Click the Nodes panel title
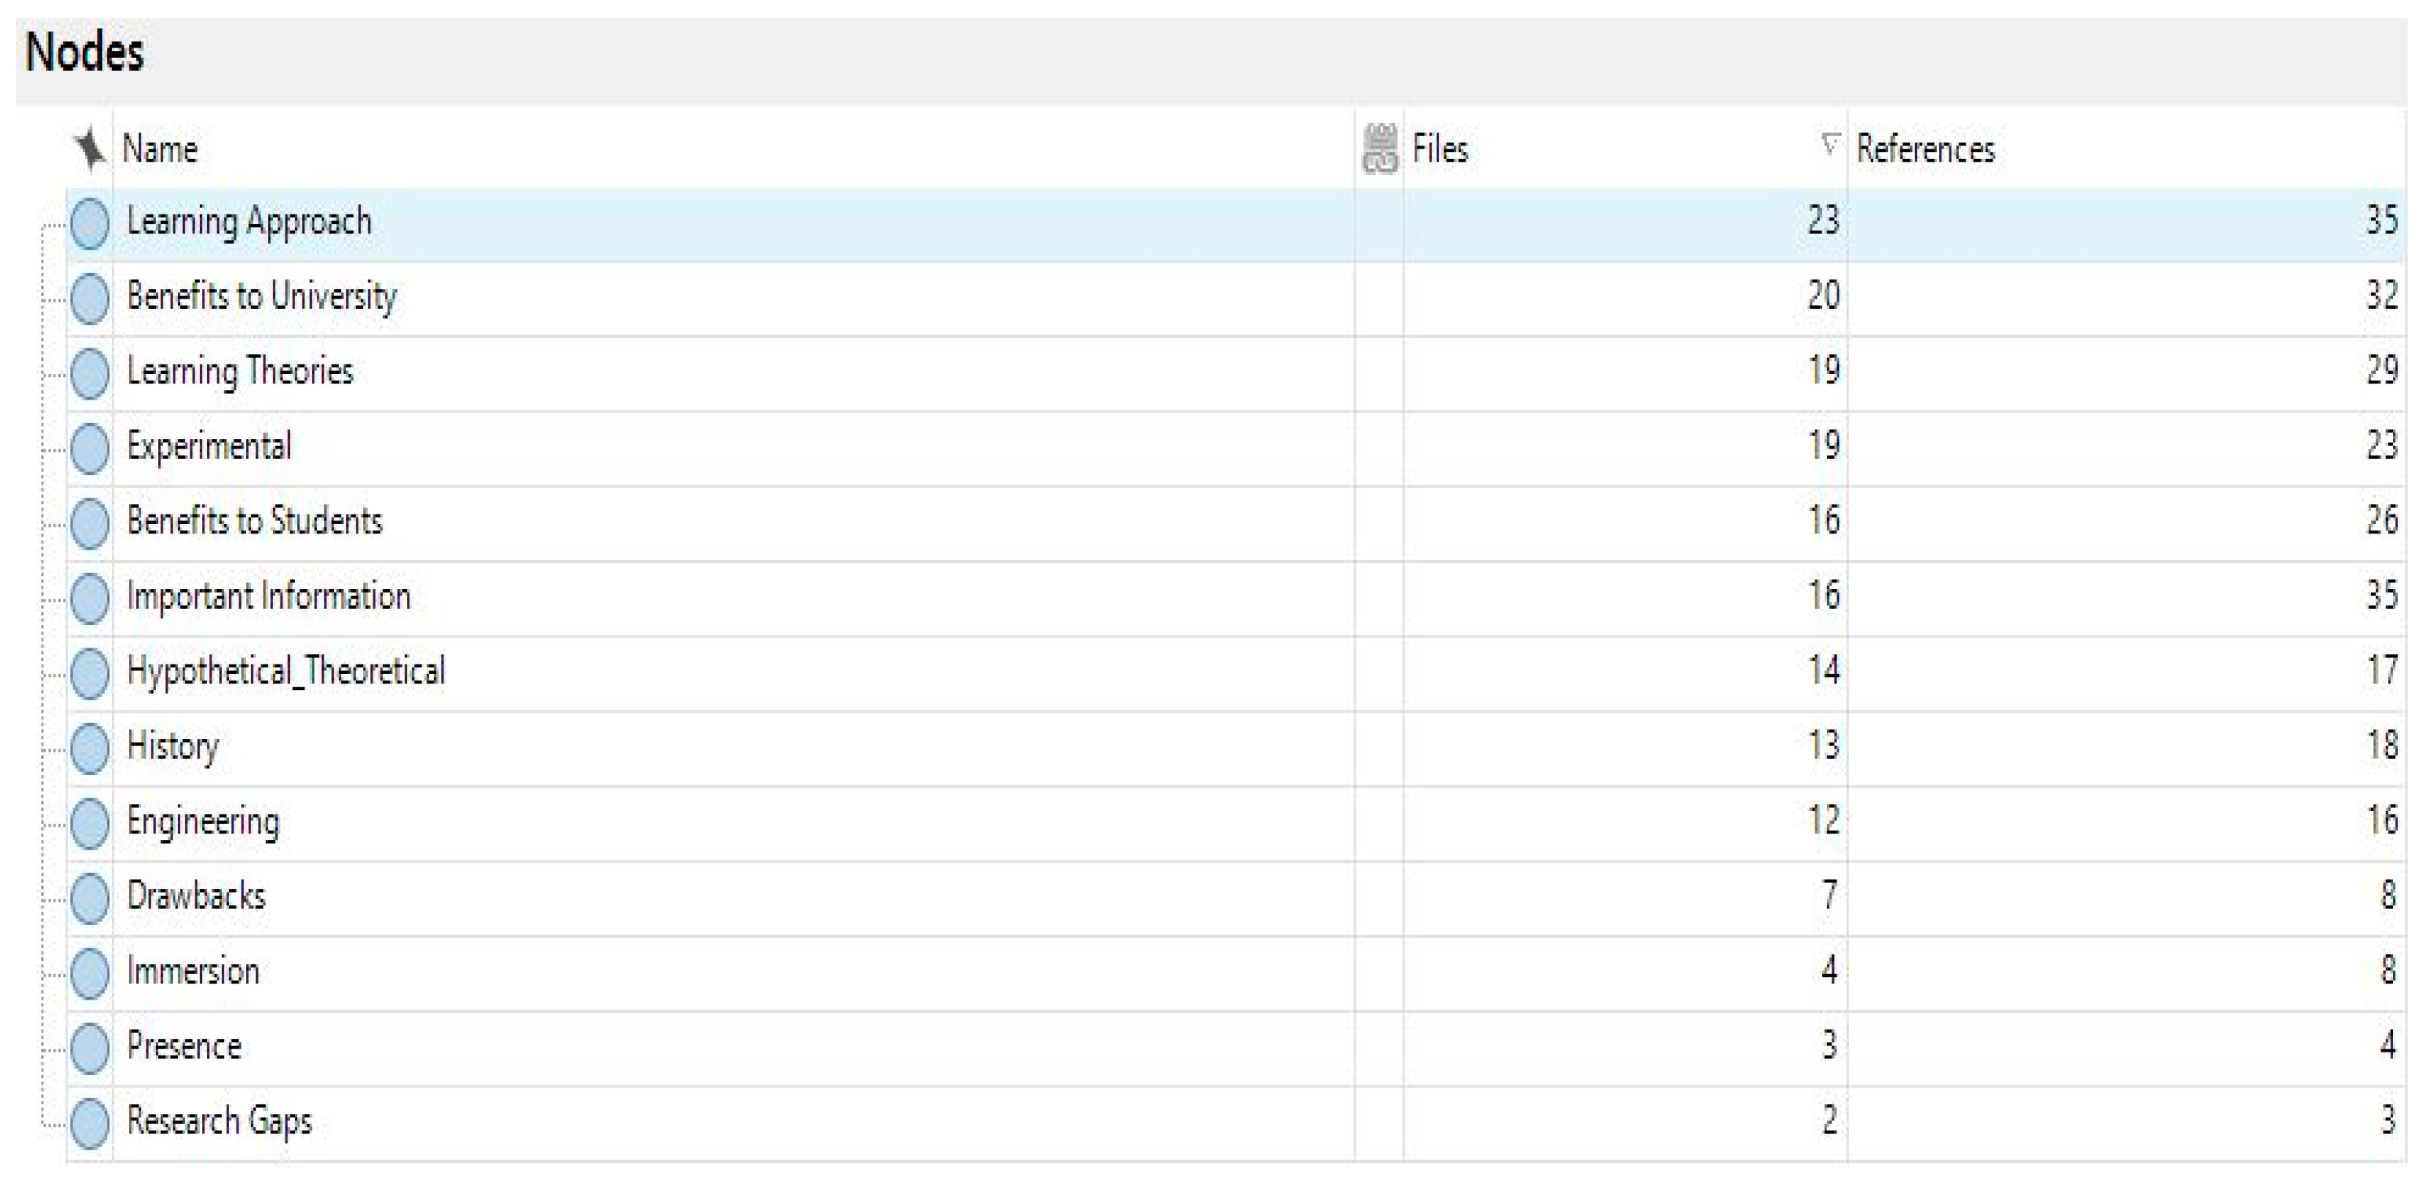The height and width of the screenshot is (1179, 2423). tap(85, 52)
